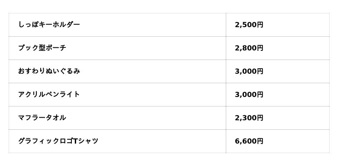Click the 3,000円 price beside アクリルペンライト
This screenshot has height=166, width=346.
[249, 95]
